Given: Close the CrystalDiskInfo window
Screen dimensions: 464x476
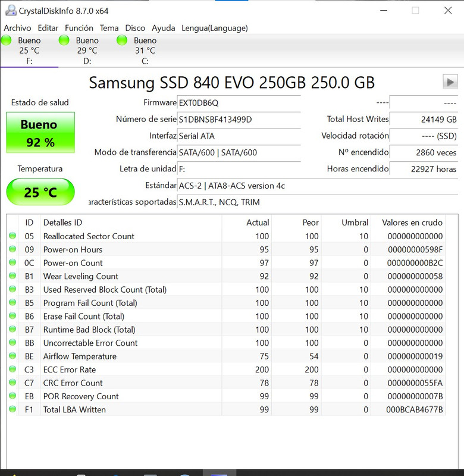Looking at the screenshot, I should (448, 11).
